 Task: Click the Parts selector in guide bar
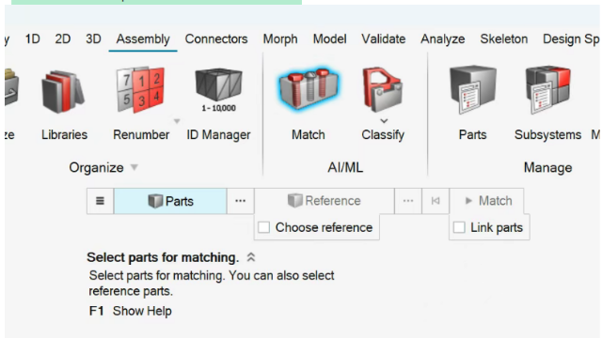170,201
